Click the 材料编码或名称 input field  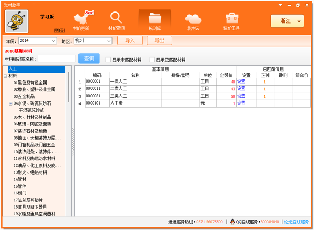[57, 59]
